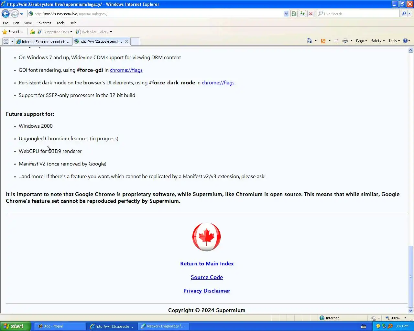The image size is (414, 331).
Task: Click the Add to Favorites Bar icon
Action: tap(32, 32)
